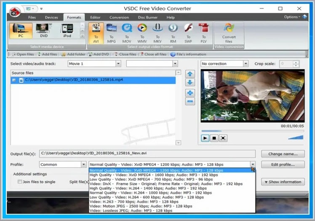Screen dimensions: 315x221
Task: Increase Crop scale stepper value
Action: tap(296, 62)
